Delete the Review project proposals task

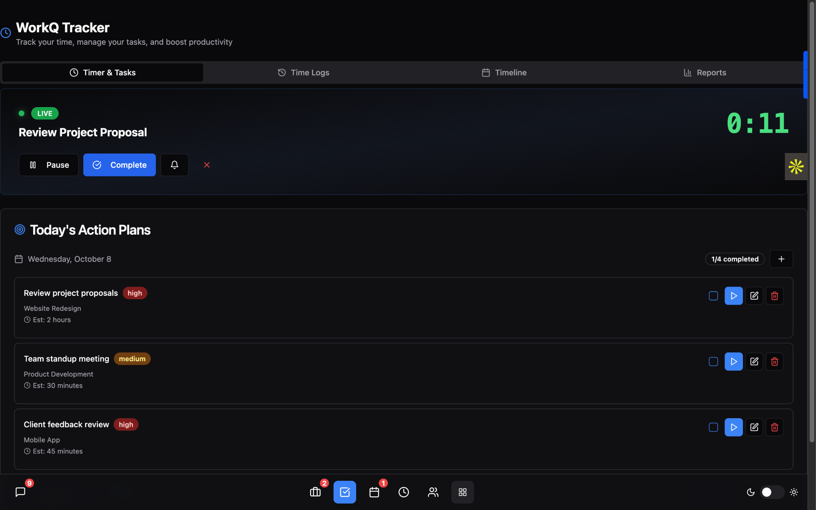[775, 296]
